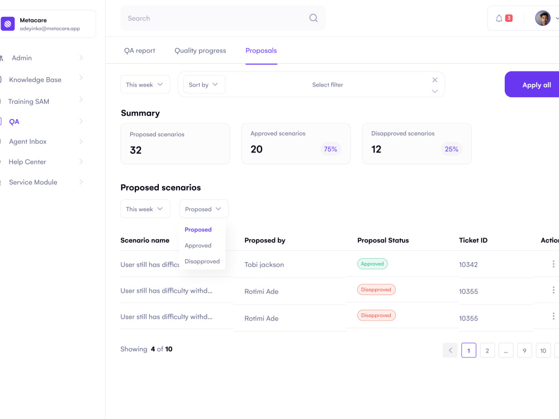Select Proposed in the dropdown list
The image size is (559, 419).
(198, 230)
